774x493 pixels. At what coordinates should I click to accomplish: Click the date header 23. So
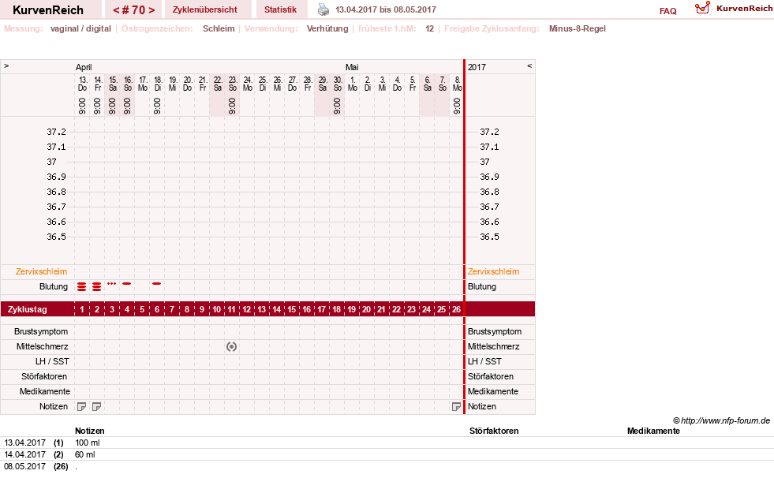click(x=233, y=84)
